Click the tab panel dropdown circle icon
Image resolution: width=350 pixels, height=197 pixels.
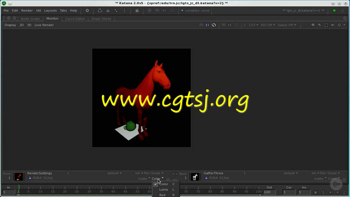coord(14,18)
